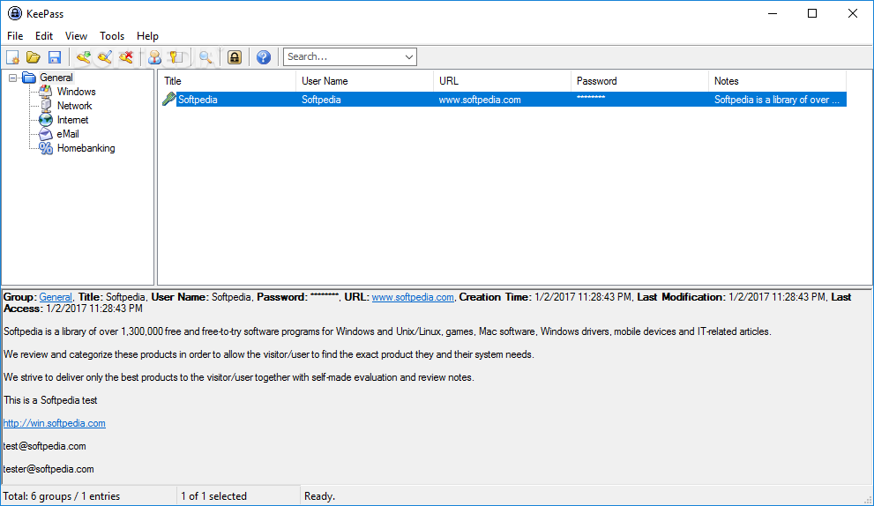Open the Help menu

pos(147,35)
